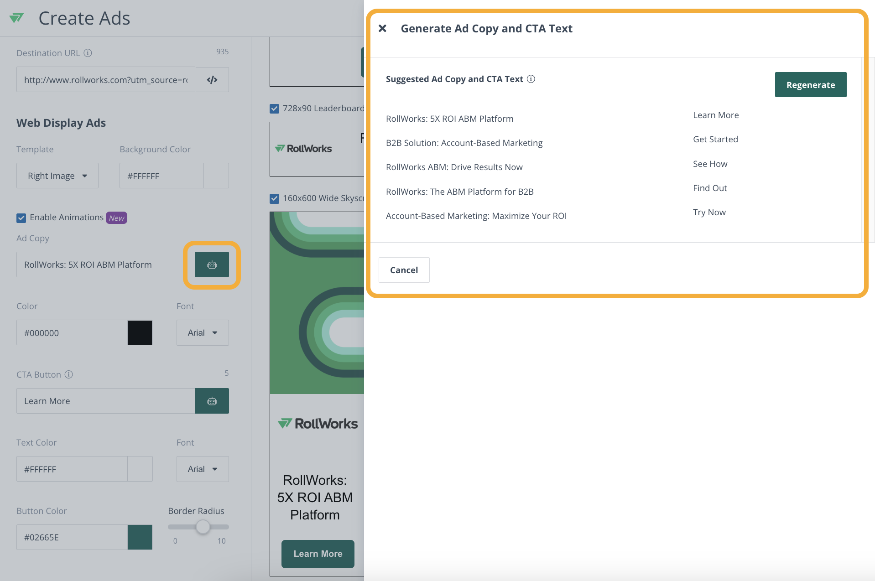Select suggestion B2B Solution: Account-Based Marketing
Screen dimensions: 875x581
click(x=464, y=143)
